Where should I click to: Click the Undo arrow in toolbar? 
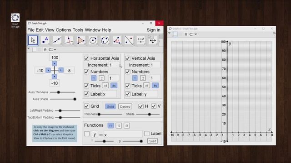pos(149,37)
